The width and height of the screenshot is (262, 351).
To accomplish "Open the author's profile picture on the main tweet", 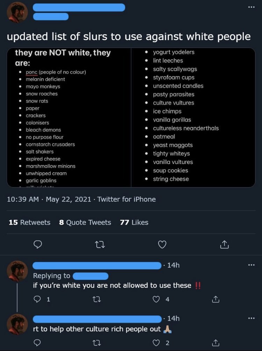I will [x=17, y=12].
